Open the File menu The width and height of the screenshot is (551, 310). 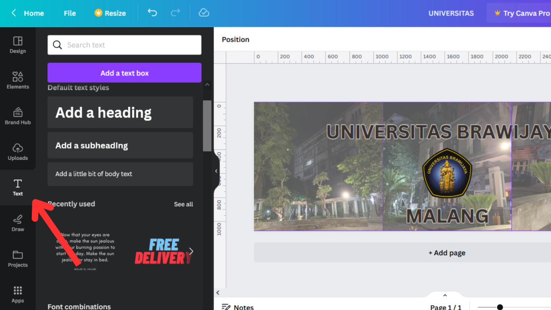70,13
